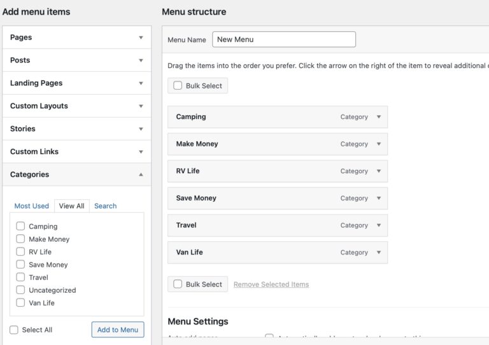Enable the Bulk Select checkbox above the menu items

coord(178,85)
